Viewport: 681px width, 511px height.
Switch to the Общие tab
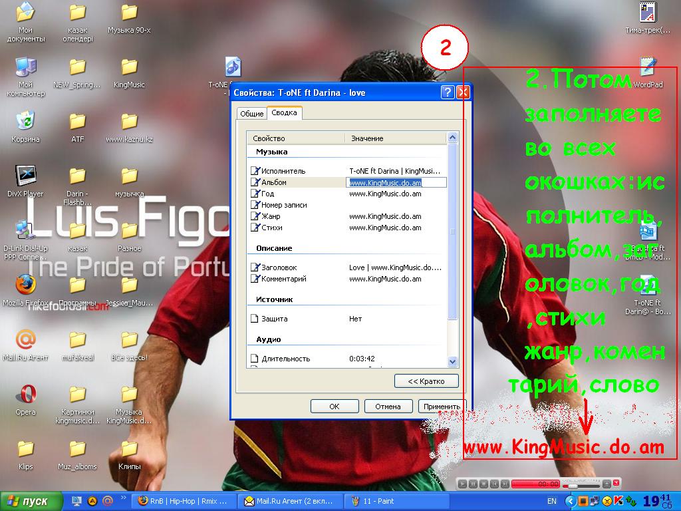(251, 114)
